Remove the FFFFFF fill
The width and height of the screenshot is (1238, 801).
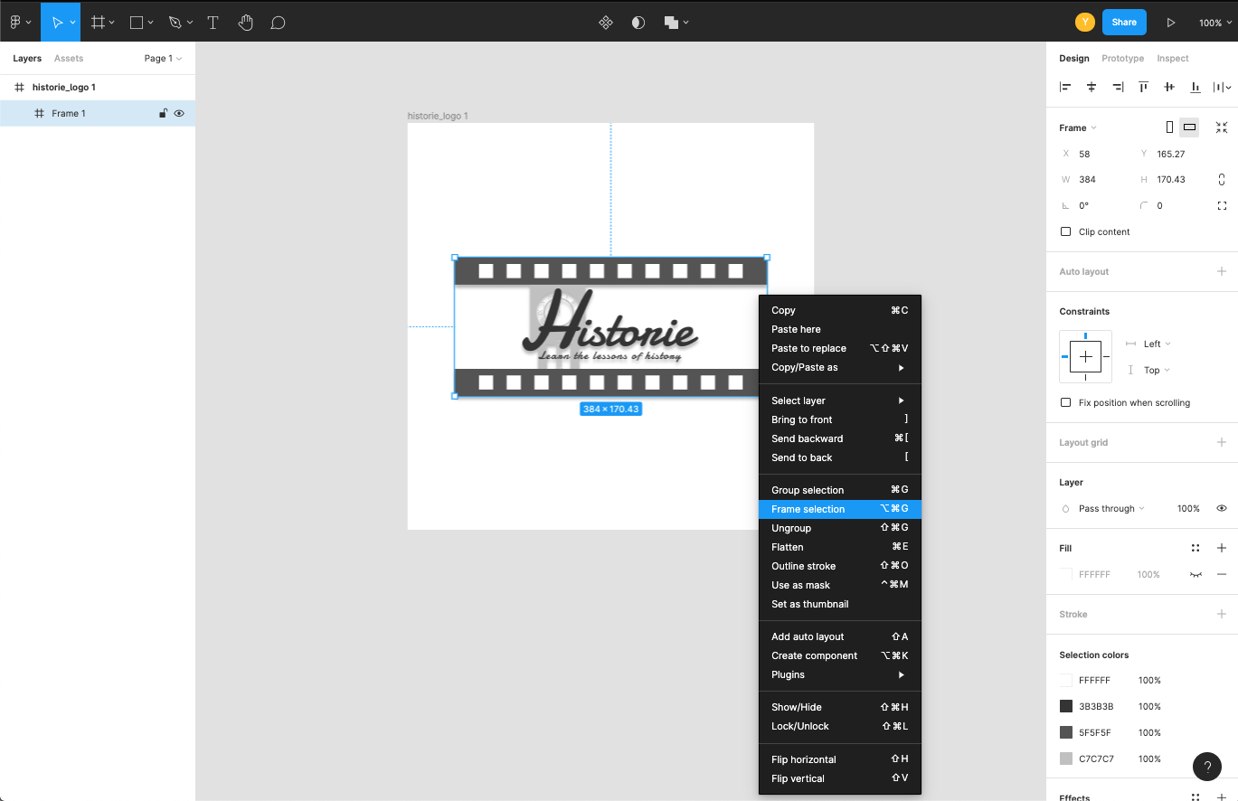click(1222, 574)
